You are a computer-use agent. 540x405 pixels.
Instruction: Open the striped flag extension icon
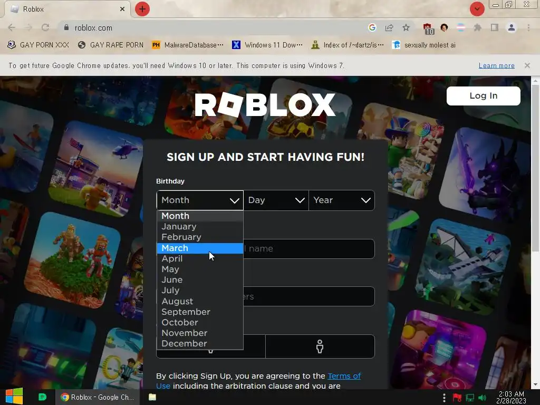[x=461, y=27]
